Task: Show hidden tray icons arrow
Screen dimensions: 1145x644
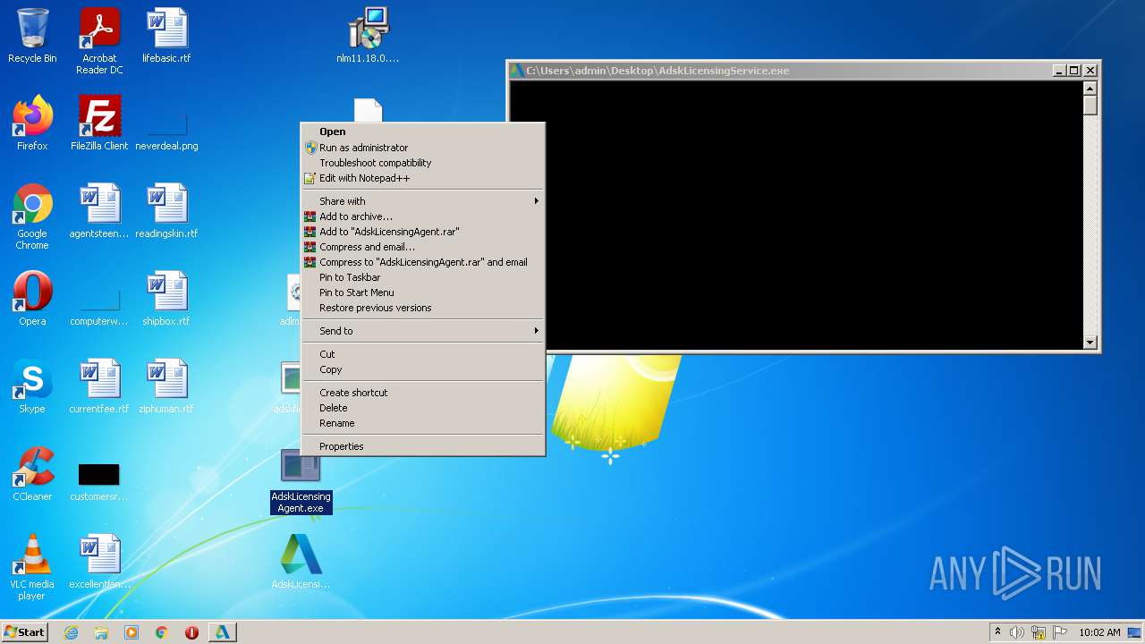Action: click(x=997, y=632)
